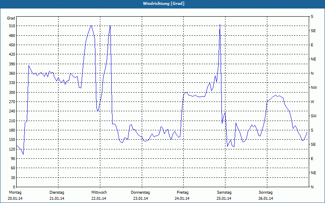This screenshot has width=325, height=203.
Task: Click the 'Freitag' day label
Action: tap(182, 192)
